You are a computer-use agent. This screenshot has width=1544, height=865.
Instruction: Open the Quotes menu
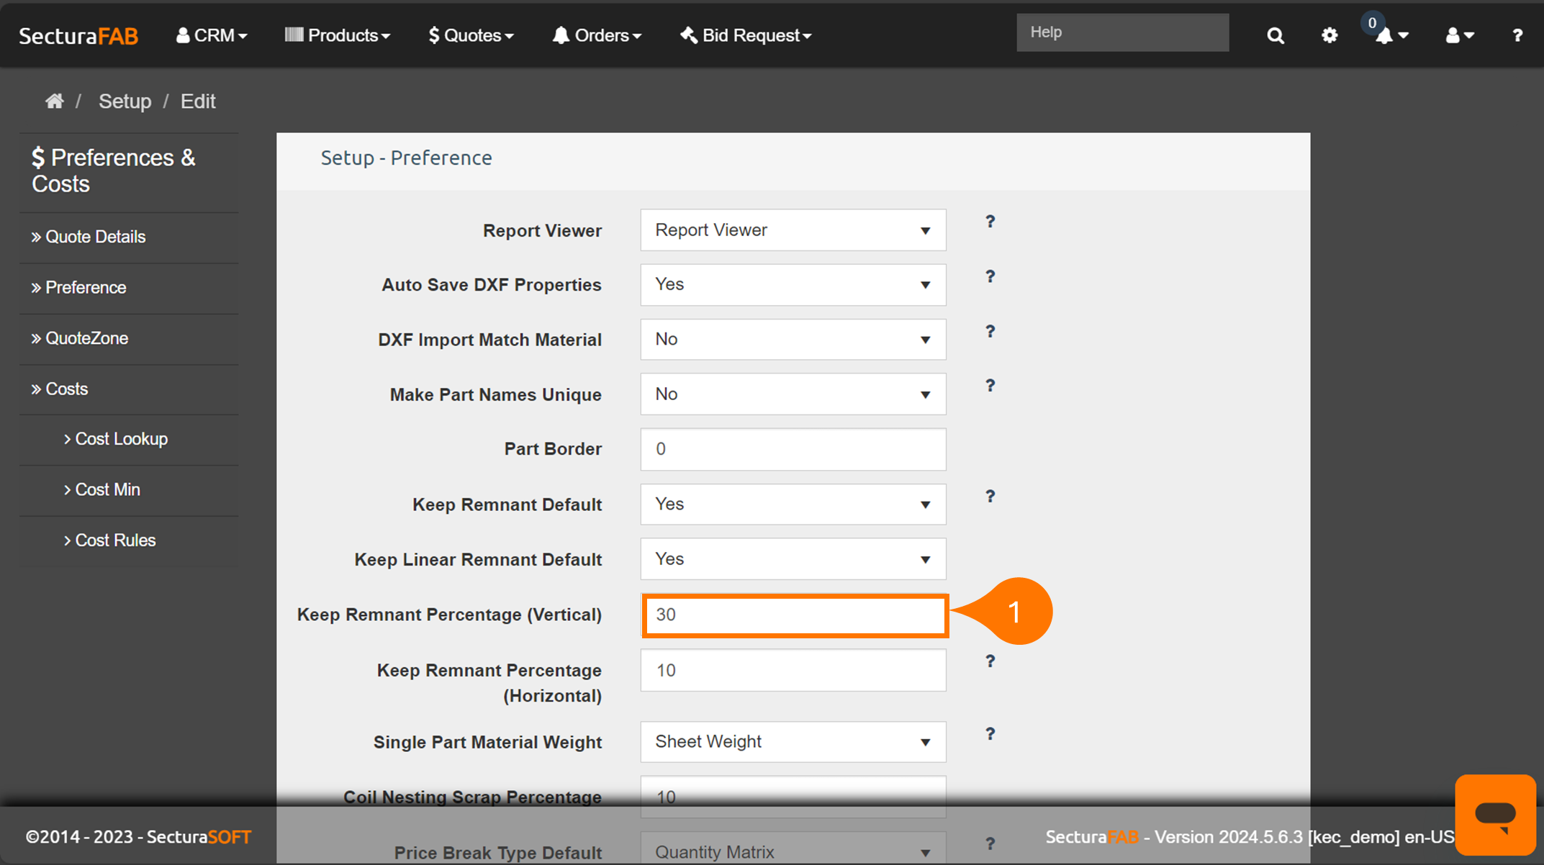pyautogui.click(x=471, y=35)
